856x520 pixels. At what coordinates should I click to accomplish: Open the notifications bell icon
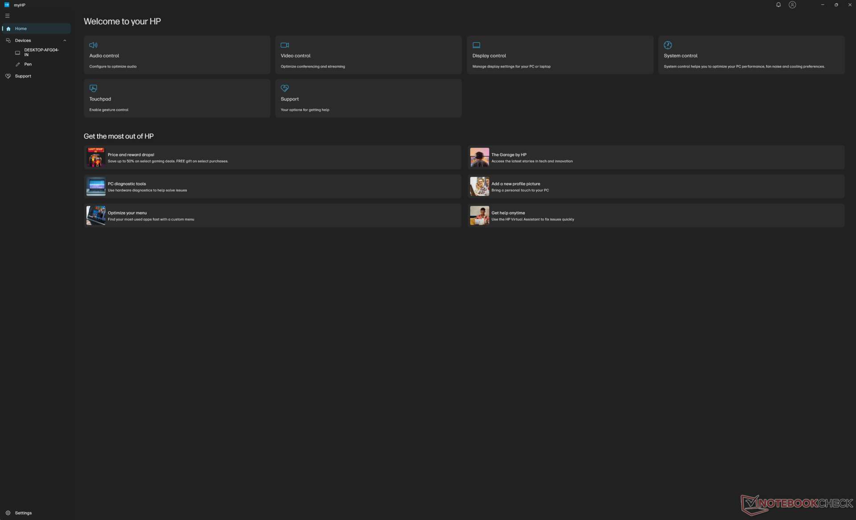pyautogui.click(x=778, y=5)
